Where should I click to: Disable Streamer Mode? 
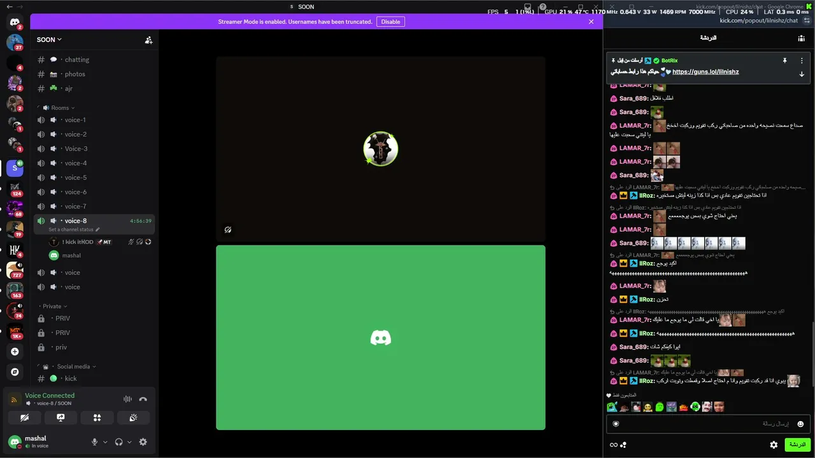click(x=390, y=22)
